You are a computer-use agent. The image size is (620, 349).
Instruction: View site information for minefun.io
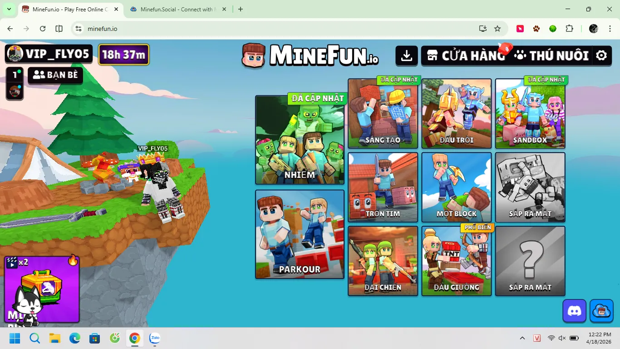tap(79, 29)
